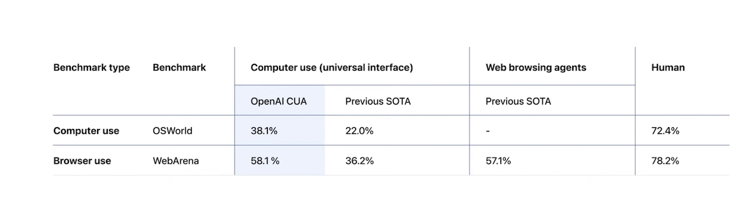Select the 38.1% OpenAI CUA value

[264, 131]
